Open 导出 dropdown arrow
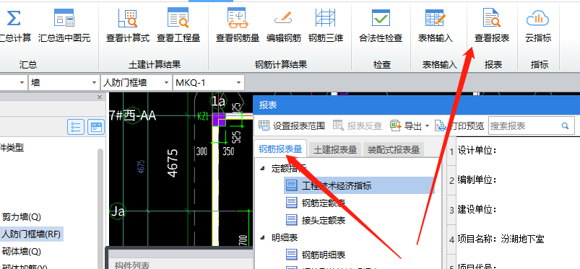This screenshot has height=269, width=580. tap(427, 126)
